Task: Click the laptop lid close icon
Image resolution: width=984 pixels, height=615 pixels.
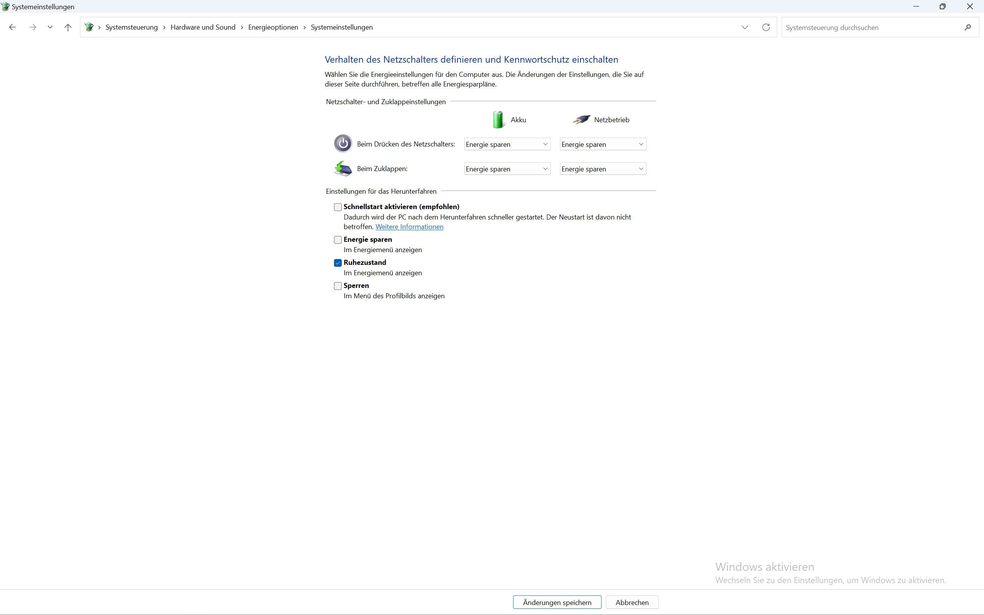Action: tap(343, 168)
